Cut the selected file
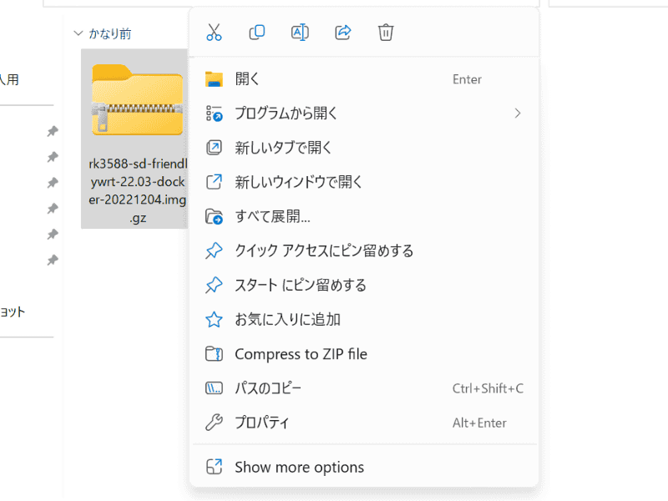Image resolution: width=668 pixels, height=501 pixels. pyautogui.click(x=214, y=33)
